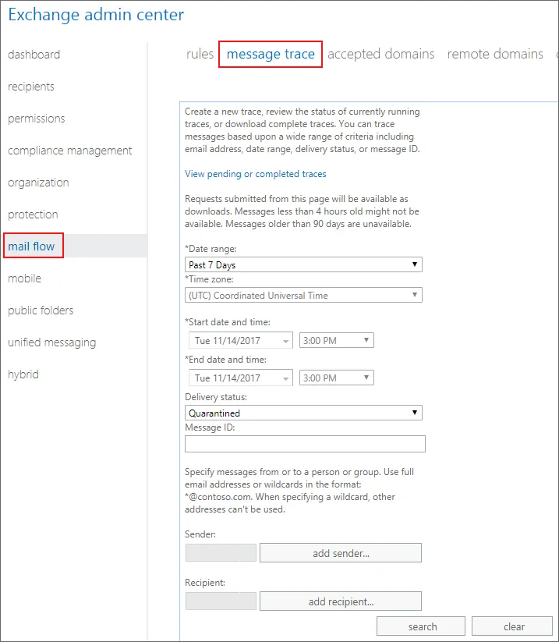Click View pending or completed traces link
This screenshot has height=642, width=559.
[x=256, y=174]
